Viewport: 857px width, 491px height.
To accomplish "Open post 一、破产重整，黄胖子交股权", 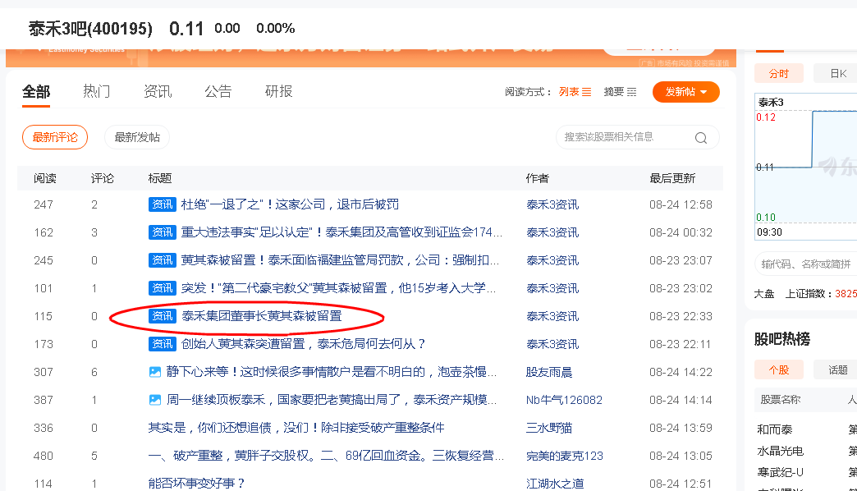I will (x=326, y=456).
